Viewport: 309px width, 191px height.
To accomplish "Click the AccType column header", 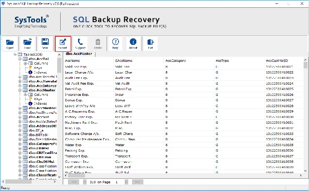I will coord(239,61).
